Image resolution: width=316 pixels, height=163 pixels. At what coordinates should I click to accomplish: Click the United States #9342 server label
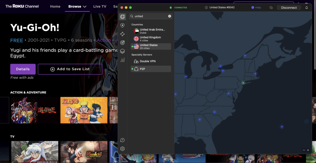pos(222,7)
